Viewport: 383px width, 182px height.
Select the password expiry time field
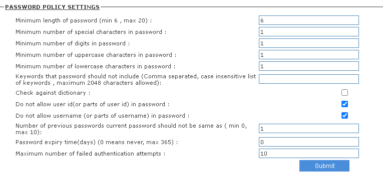[x=309, y=142]
